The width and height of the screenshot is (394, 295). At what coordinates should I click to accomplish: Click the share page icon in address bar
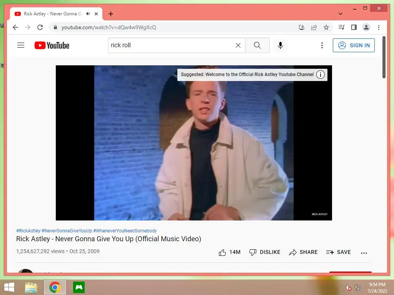click(314, 27)
